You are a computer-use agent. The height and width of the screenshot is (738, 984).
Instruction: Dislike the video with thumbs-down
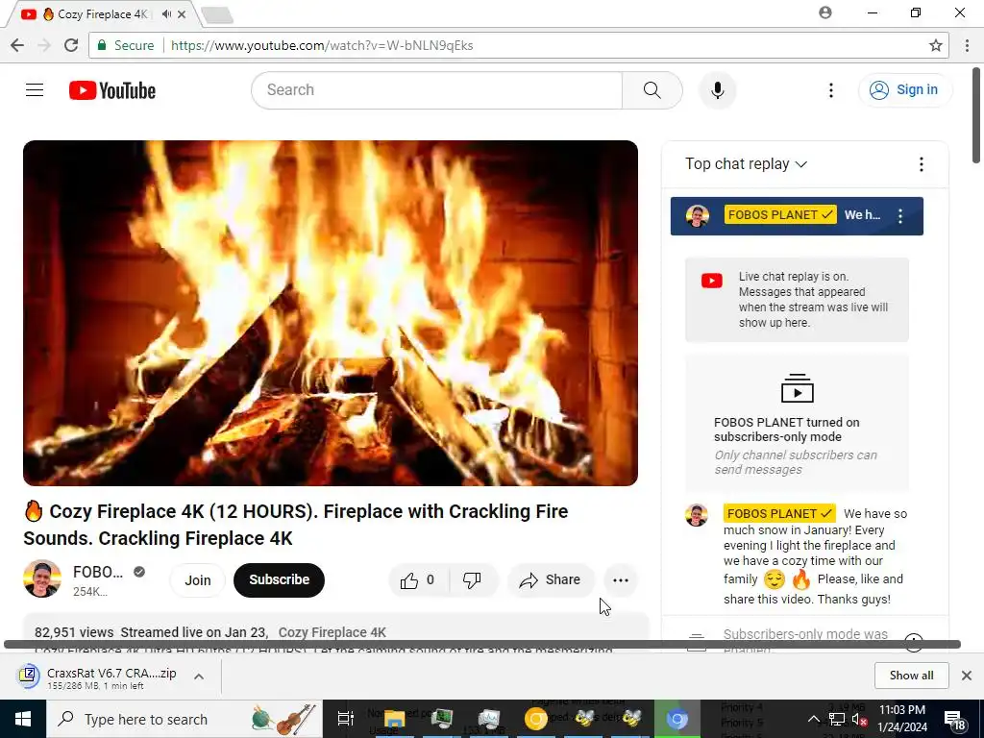click(x=473, y=579)
